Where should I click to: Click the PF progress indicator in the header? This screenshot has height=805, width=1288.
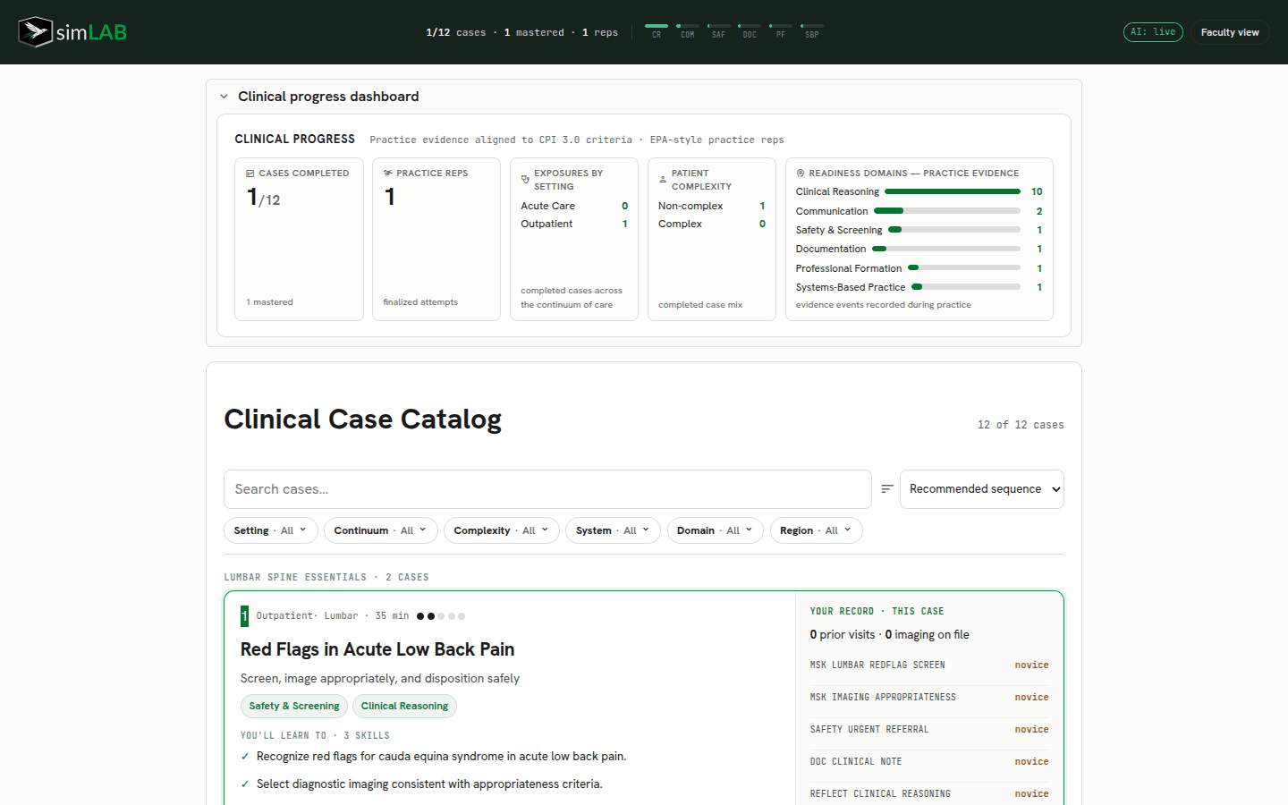point(781,31)
